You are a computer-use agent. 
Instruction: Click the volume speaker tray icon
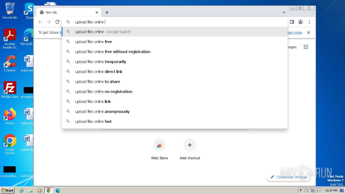click(306, 190)
